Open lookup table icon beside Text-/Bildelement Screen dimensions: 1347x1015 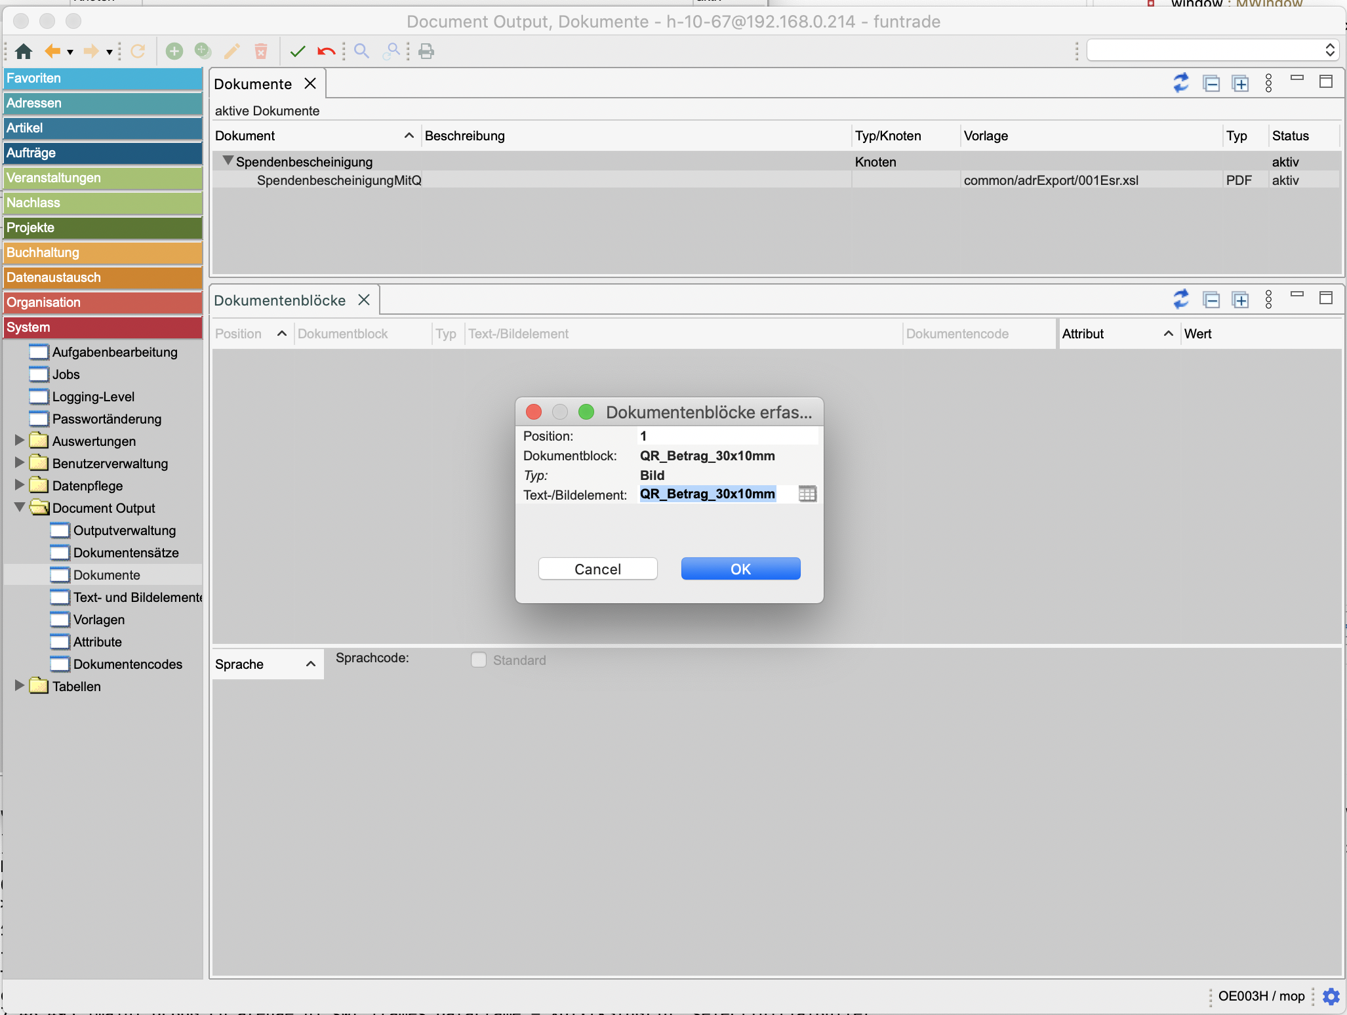[x=807, y=494]
